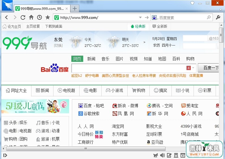Click the search magnifier icon
This screenshot has width=225, height=159.
tap(209, 18)
